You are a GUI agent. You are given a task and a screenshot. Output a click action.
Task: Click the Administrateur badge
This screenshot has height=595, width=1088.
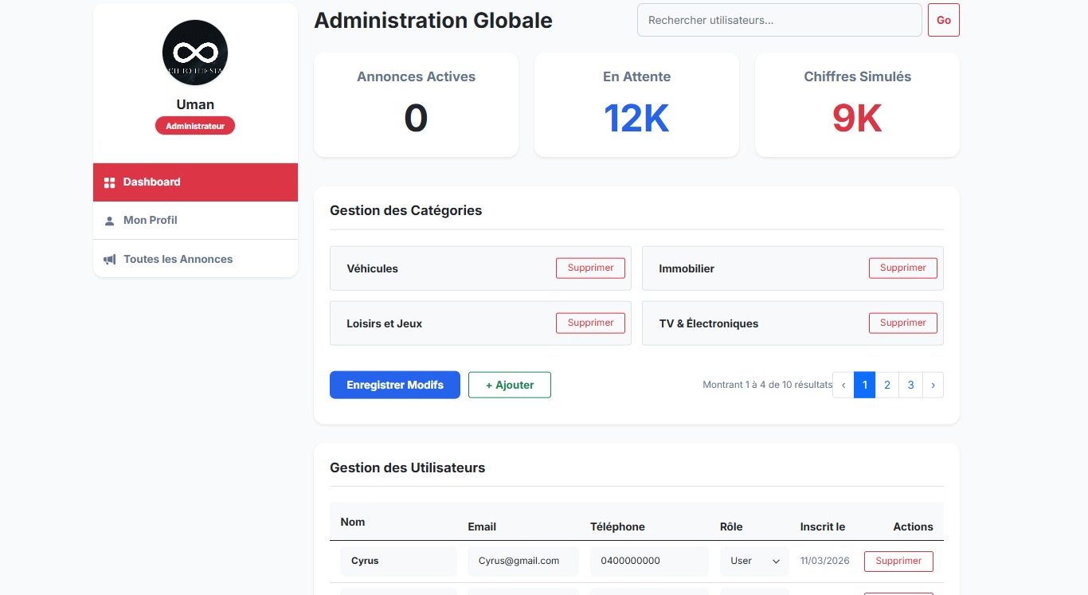[195, 126]
